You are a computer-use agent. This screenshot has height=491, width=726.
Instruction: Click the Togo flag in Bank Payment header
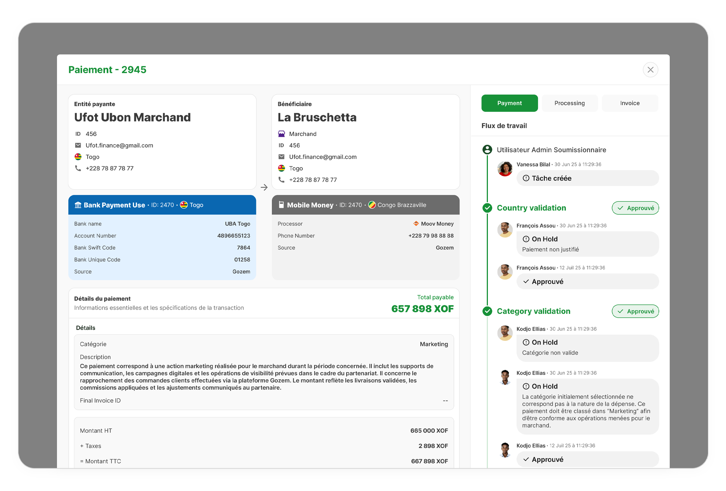(x=184, y=205)
